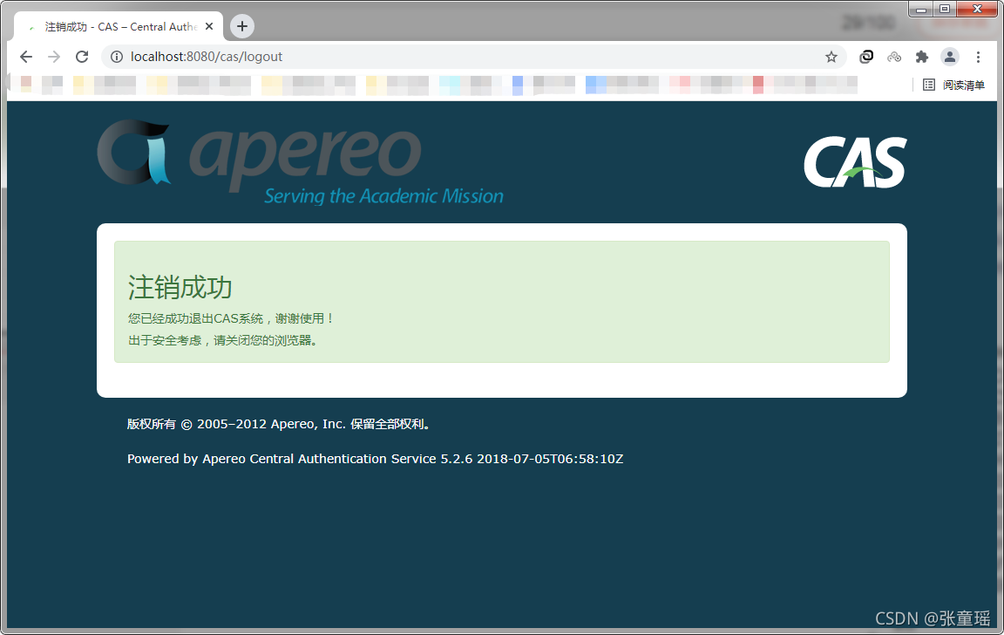Close the 注销成功 - CAS tab
This screenshot has height=635, width=1004.
(209, 26)
